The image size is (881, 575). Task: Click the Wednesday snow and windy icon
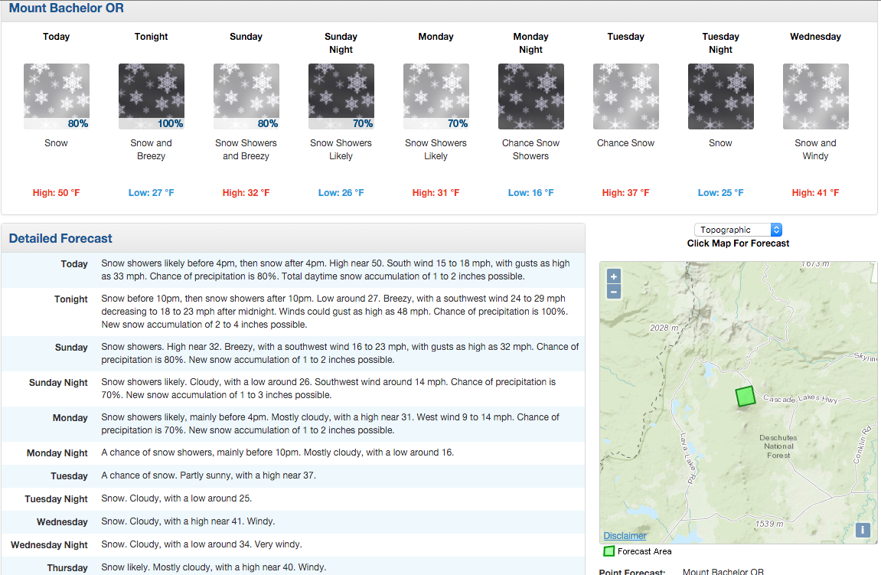click(x=816, y=96)
